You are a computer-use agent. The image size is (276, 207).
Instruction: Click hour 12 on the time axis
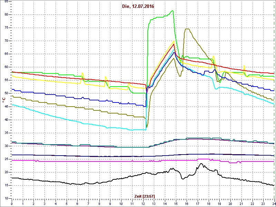(x=143, y=204)
